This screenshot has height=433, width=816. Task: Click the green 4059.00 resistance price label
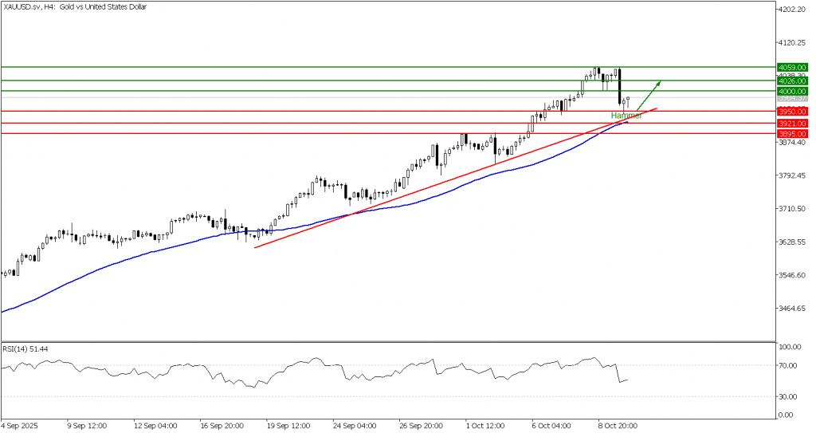(792, 68)
